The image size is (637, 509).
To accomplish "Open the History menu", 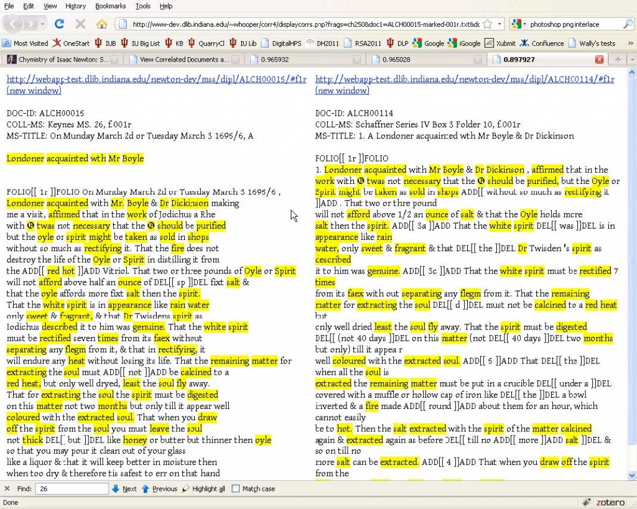I will (75, 6).
